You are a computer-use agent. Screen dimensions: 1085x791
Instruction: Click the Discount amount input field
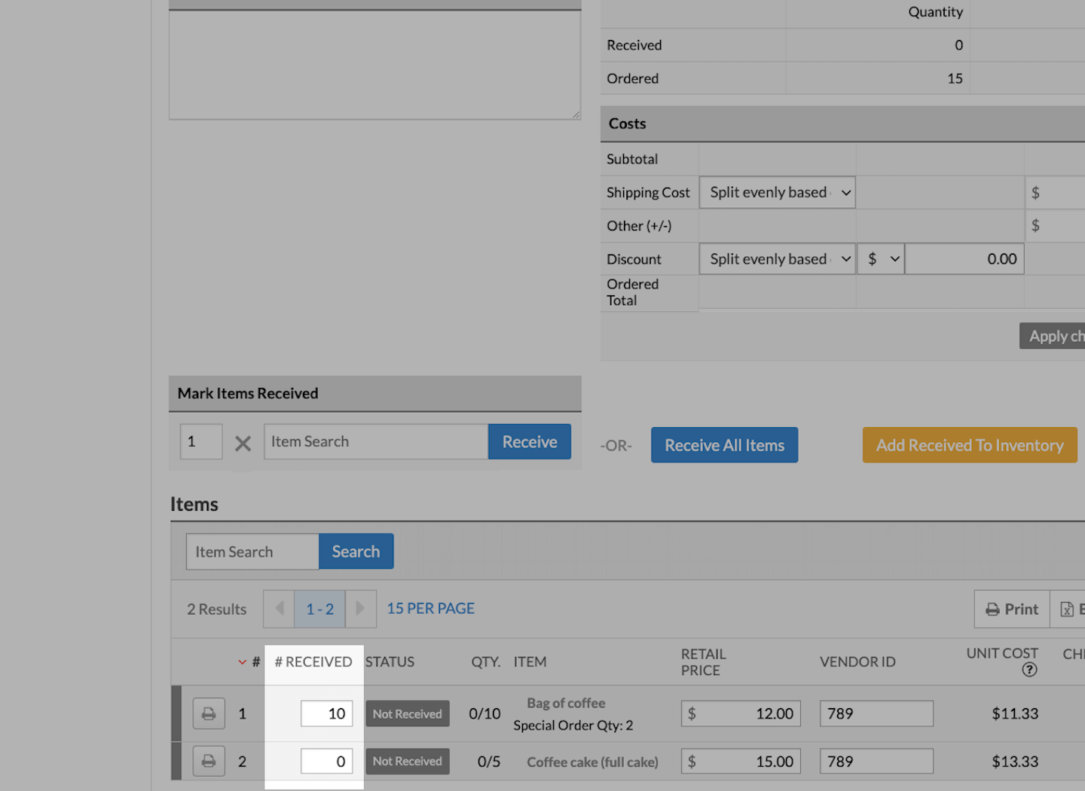[964, 259]
